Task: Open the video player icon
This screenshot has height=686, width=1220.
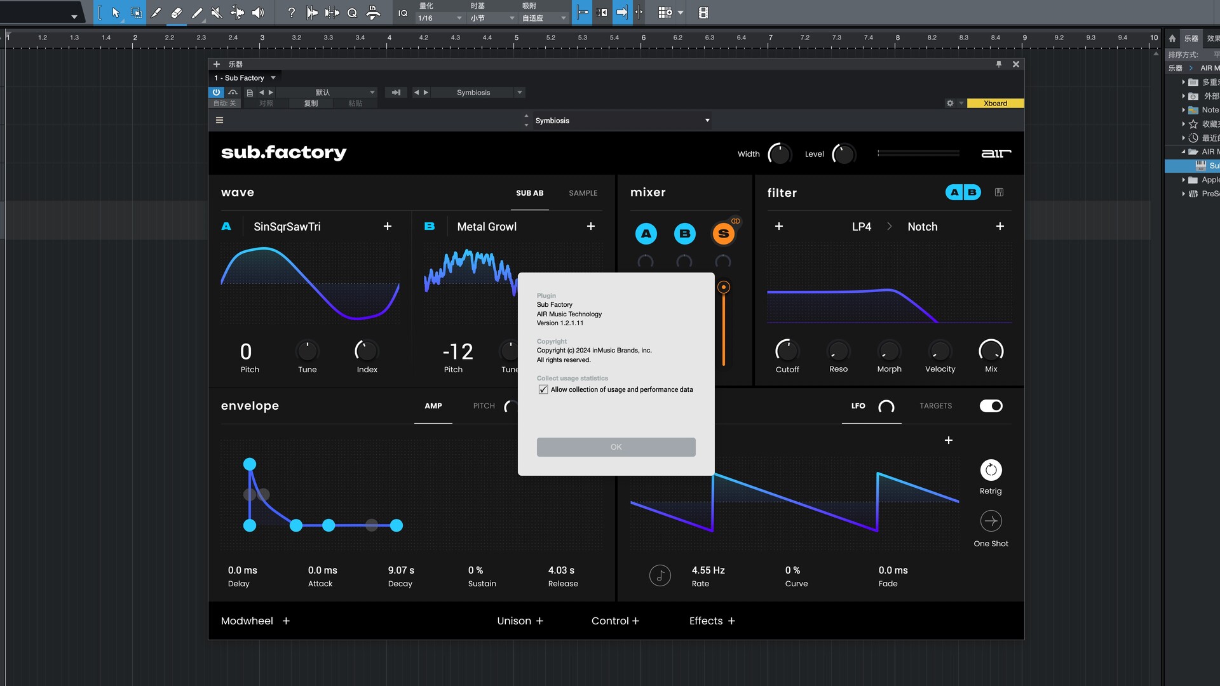Action: (703, 12)
